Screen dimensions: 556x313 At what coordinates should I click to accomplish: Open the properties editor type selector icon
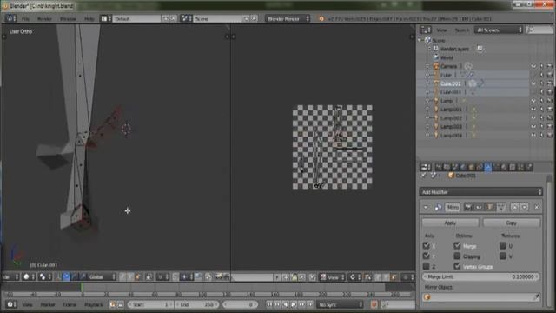pos(425,167)
